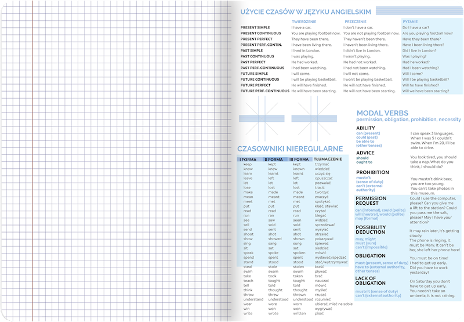Click the 'MODAL VERBS' heading
464x322 pixels.
click(x=382, y=113)
